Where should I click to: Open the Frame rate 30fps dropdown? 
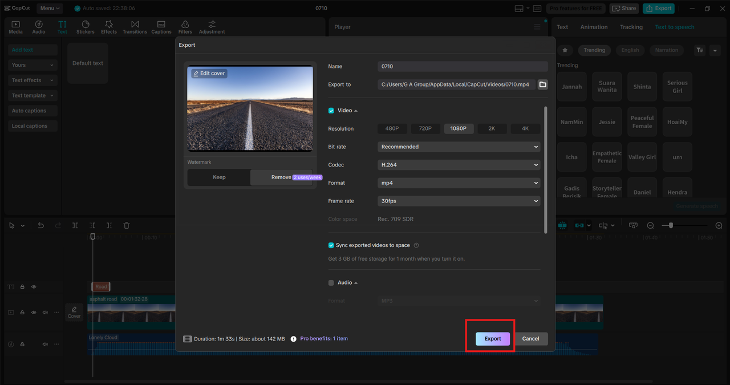point(459,201)
